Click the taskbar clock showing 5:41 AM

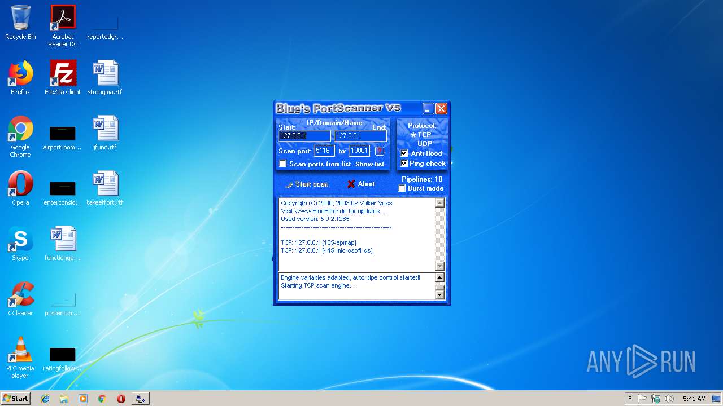tap(694, 399)
